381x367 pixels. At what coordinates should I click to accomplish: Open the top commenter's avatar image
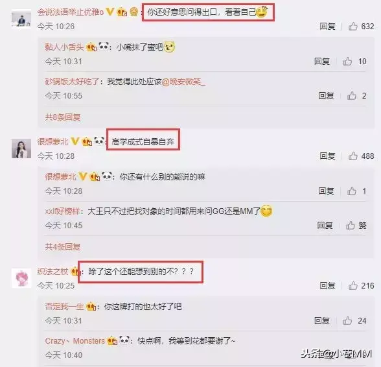(21, 19)
